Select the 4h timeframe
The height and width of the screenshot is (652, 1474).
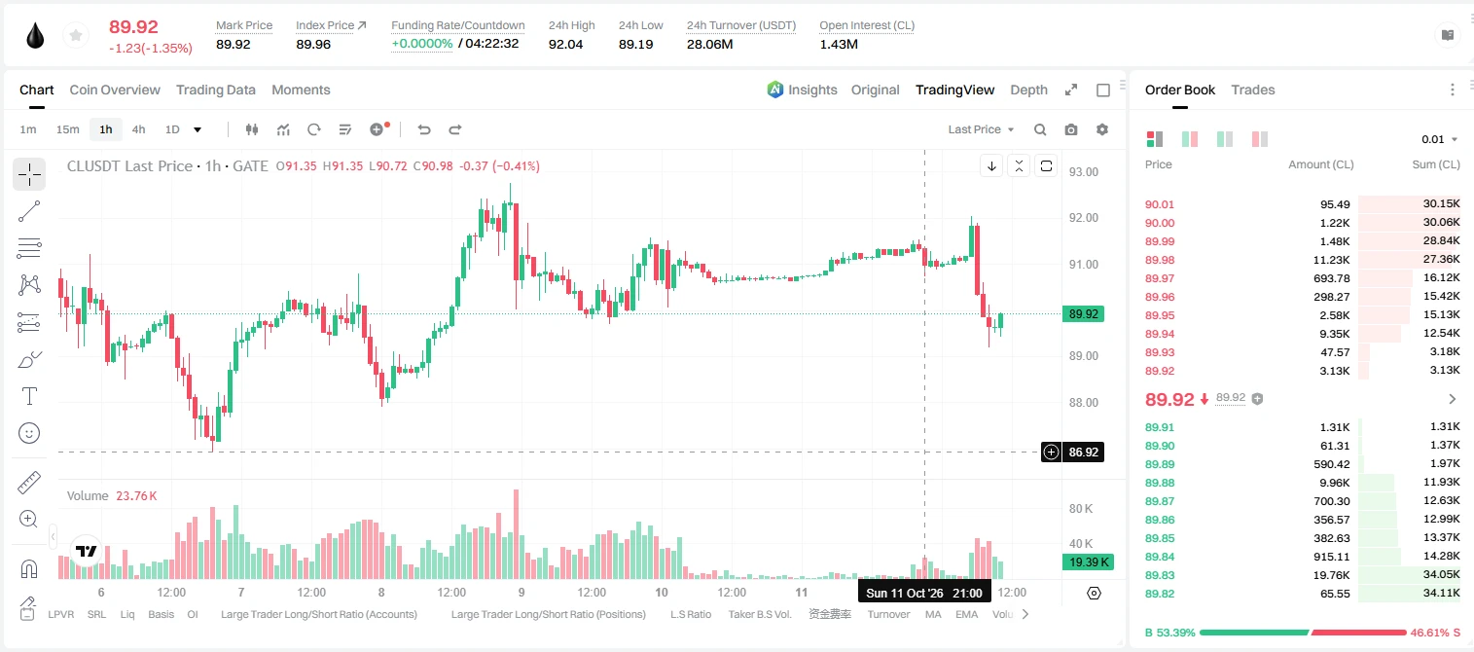[x=139, y=129]
